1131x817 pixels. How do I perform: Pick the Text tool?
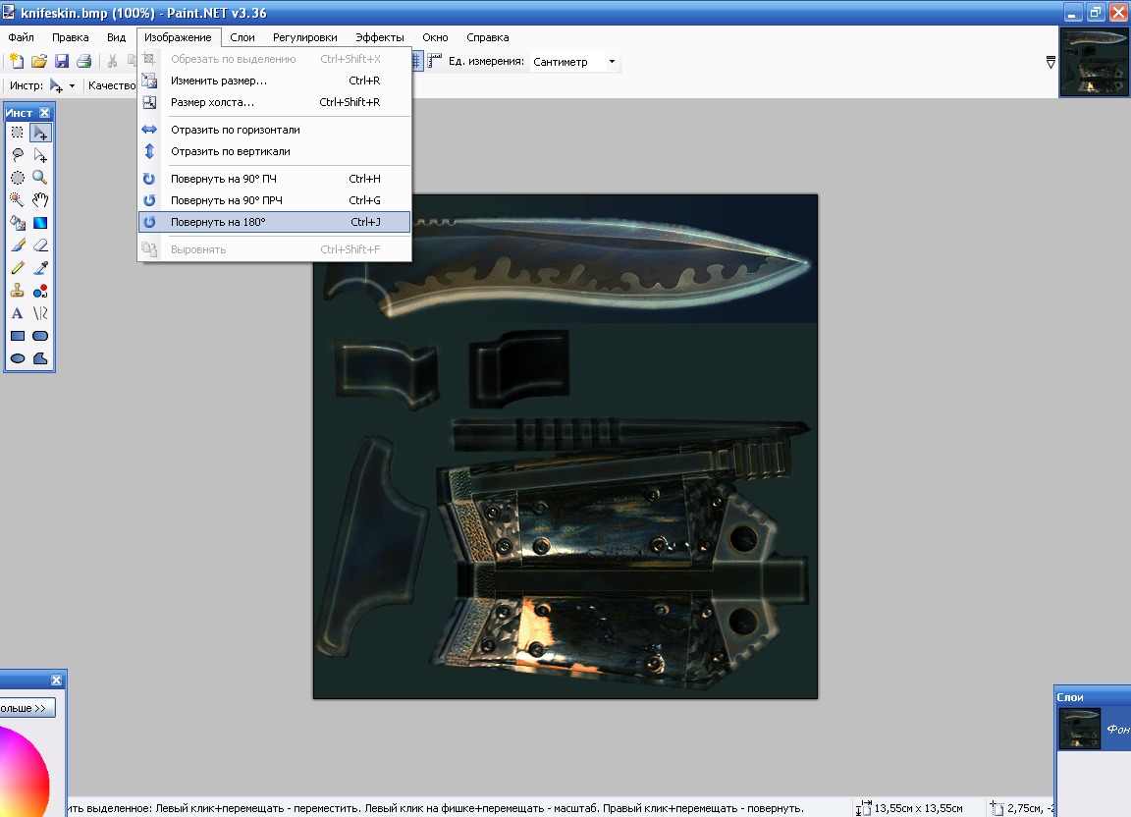click(x=17, y=313)
